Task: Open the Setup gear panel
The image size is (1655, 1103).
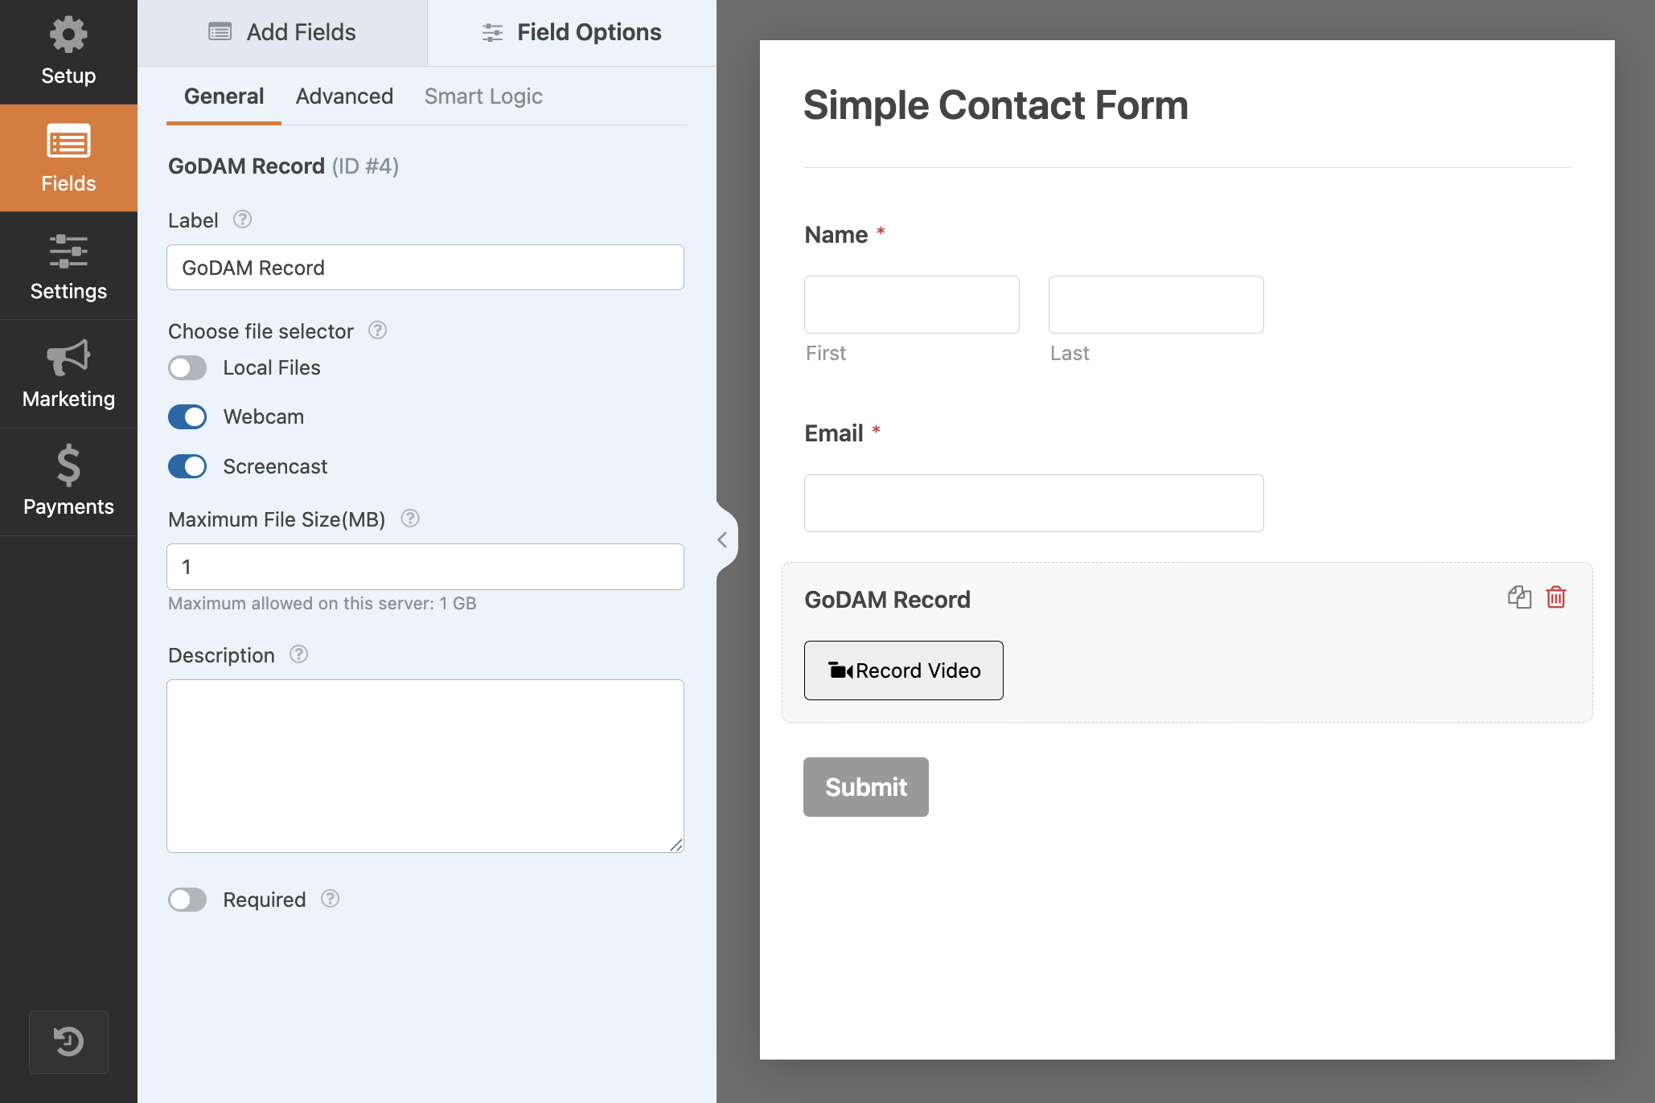Action: click(x=68, y=52)
